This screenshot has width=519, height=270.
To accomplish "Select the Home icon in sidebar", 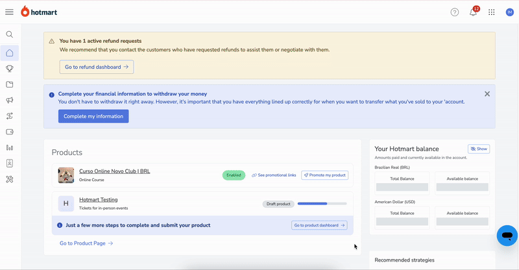I will (x=10, y=53).
